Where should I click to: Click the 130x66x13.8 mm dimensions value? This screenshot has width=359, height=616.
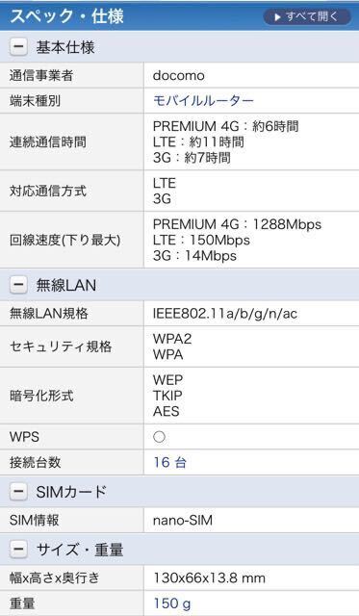pyautogui.click(x=210, y=577)
